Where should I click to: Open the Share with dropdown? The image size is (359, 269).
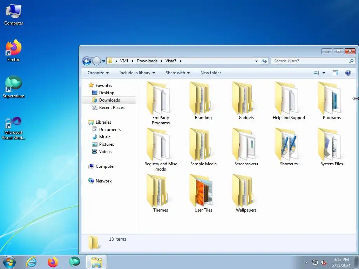point(178,73)
